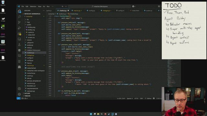Open README.md in the explorer

pyautogui.click(x=31, y=86)
